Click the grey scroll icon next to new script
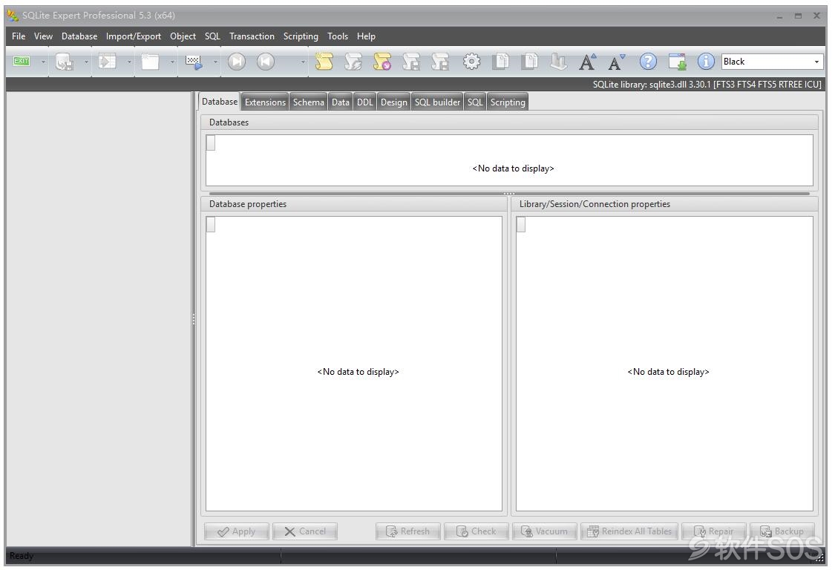The height and width of the screenshot is (570, 835). 353,62
